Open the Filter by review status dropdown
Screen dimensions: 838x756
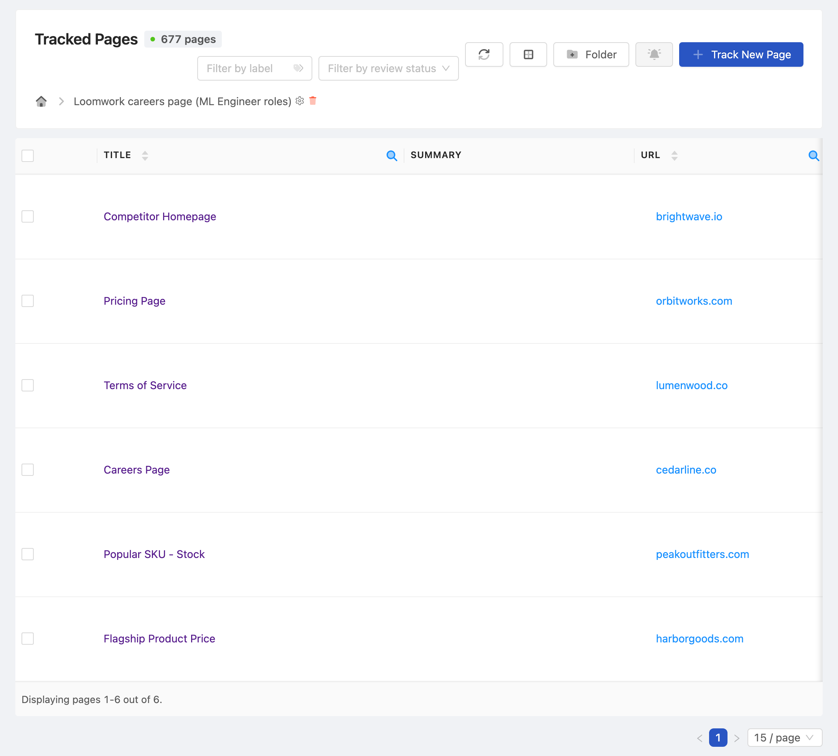[x=388, y=68]
